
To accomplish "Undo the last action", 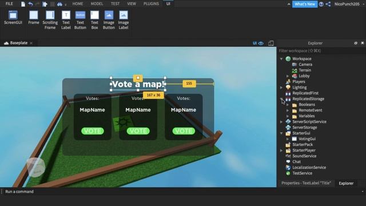I will click(x=30, y=4).
